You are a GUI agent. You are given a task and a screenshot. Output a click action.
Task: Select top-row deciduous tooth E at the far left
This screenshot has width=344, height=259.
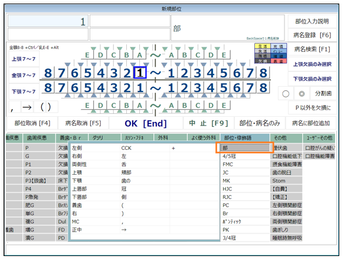coord(87,55)
